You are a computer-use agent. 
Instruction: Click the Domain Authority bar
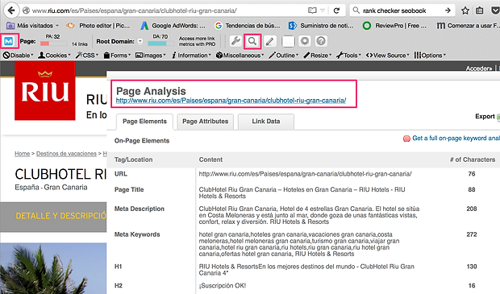[160, 43]
